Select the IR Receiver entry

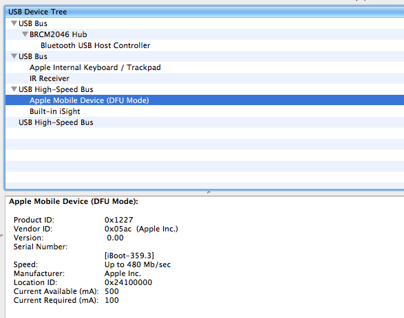pos(205,78)
